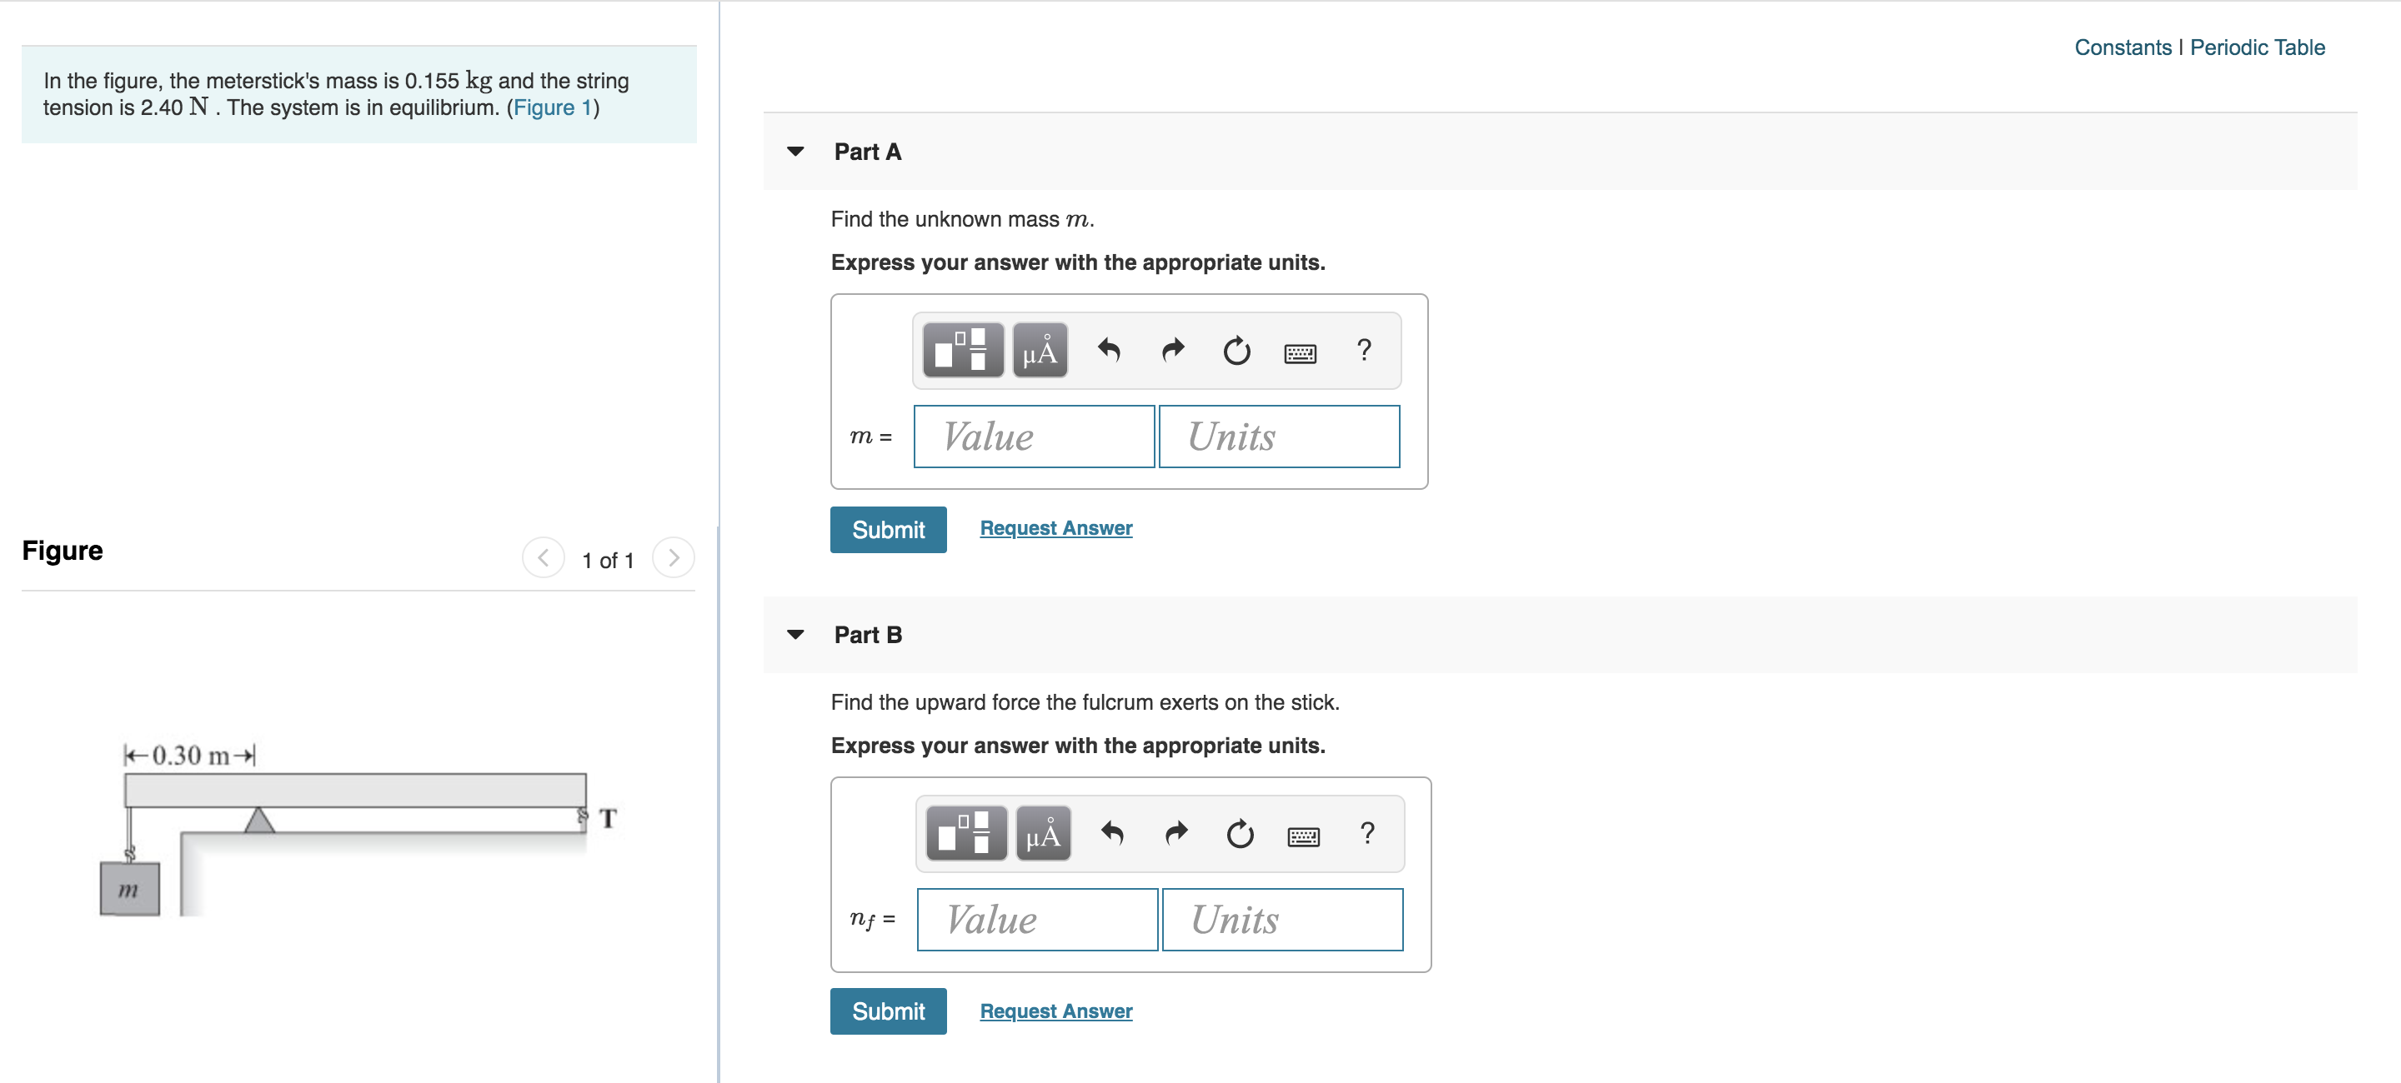Click the keyboard icon in Part A toolbar
The width and height of the screenshot is (2401, 1083).
click(x=1299, y=352)
